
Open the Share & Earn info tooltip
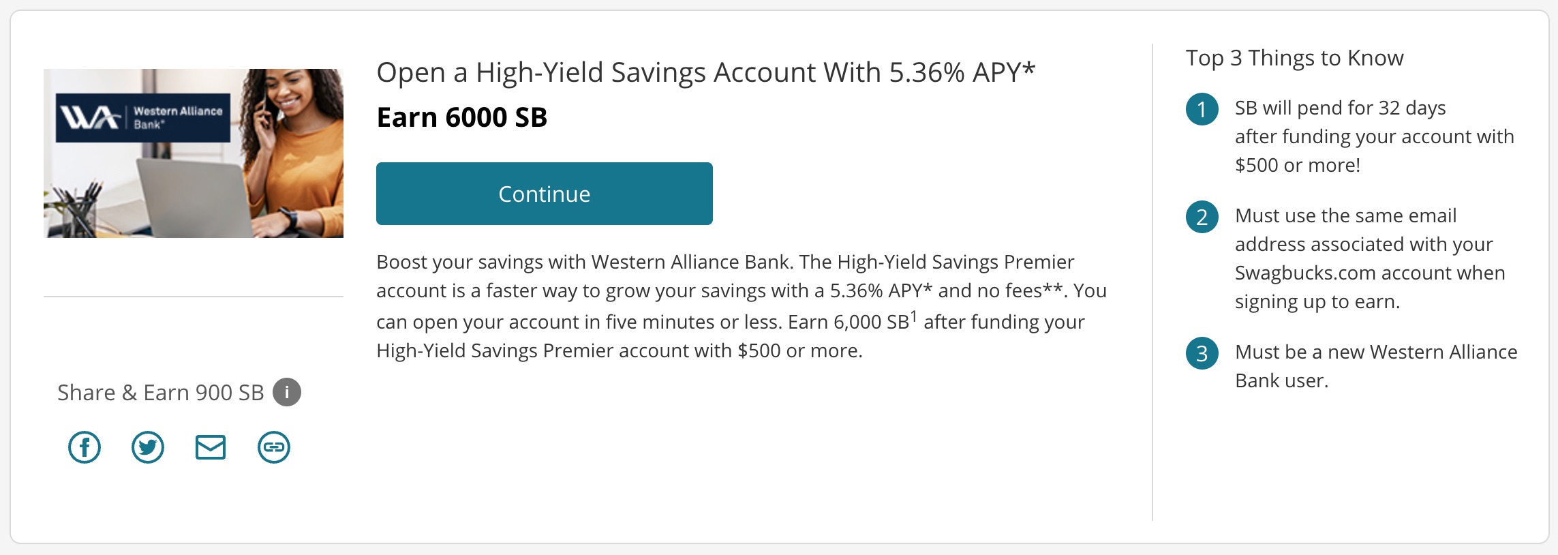click(x=288, y=392)
